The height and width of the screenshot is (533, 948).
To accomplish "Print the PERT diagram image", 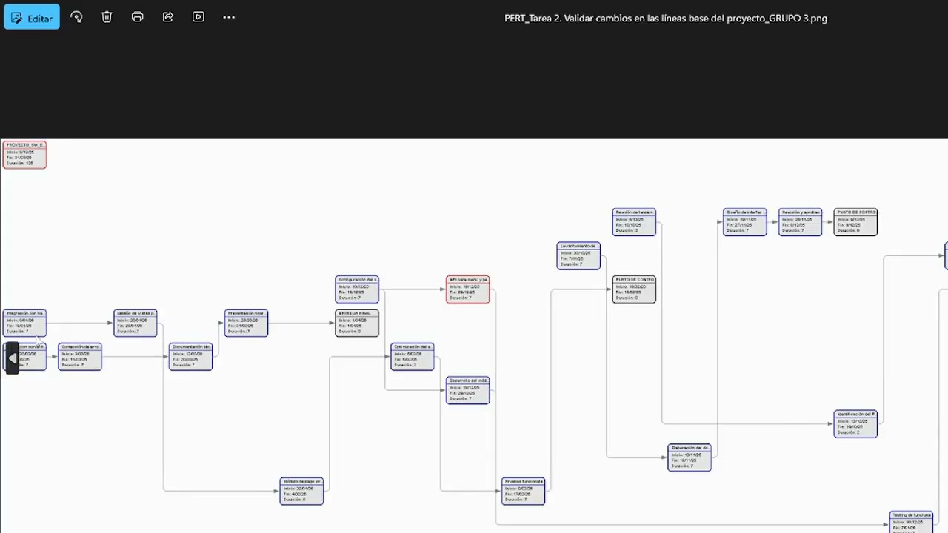I will click(x=137, y=17).
